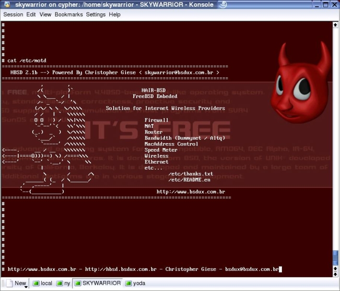Open the Session menu
340x291 pixels.
[x=13, y=14]
